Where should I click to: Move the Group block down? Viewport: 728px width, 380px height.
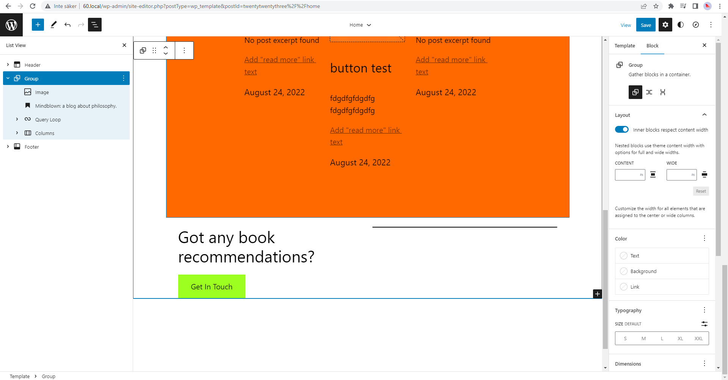[166, 53]
